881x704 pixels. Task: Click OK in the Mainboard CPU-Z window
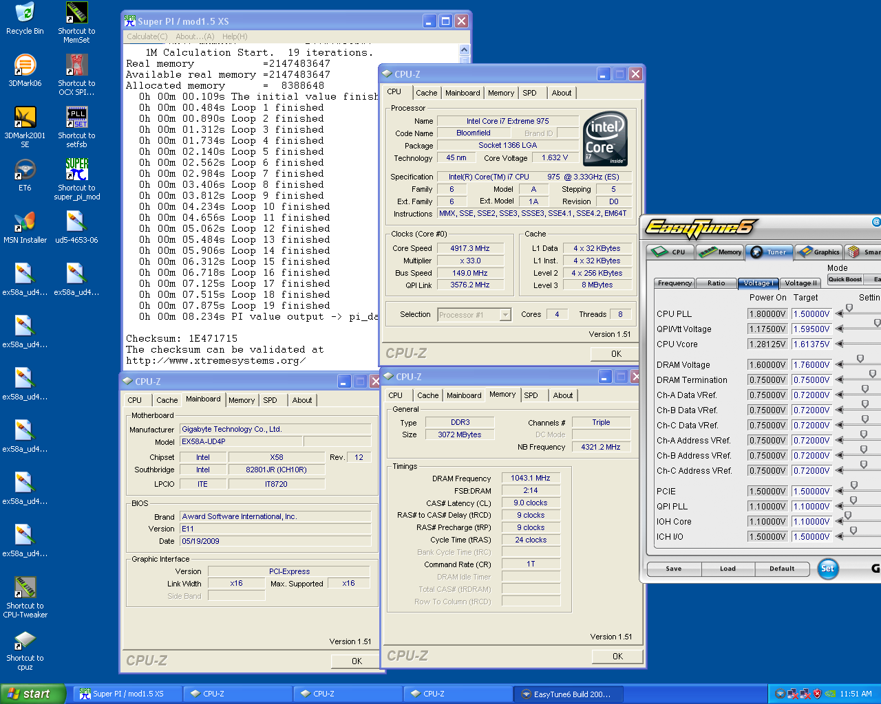(x=357, y=661)
